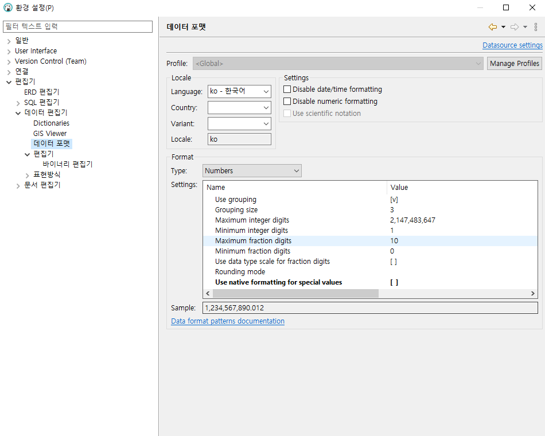This screenshot has height=436, width=545.
Task: Click the settings table horizontal scrollbar thumb
Action: (295, 294)
